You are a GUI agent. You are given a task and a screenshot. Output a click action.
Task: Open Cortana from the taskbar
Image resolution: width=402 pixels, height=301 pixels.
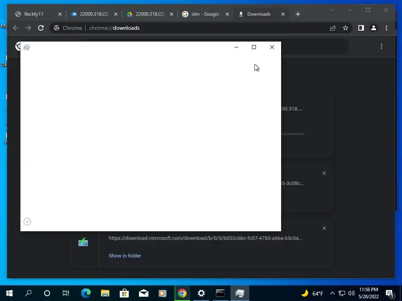click(x=47, y=293)
